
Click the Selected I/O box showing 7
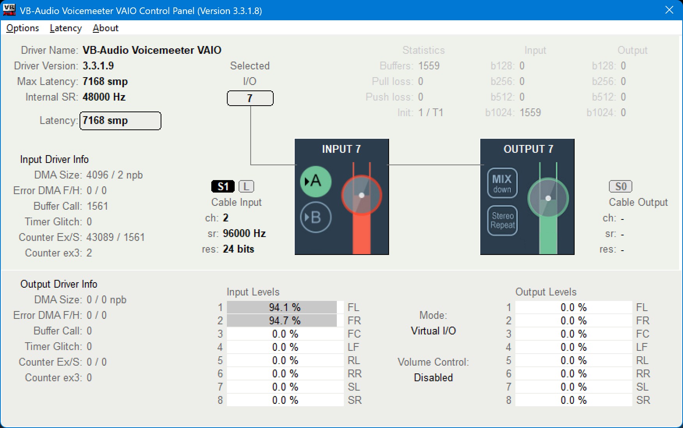point(250,98)
